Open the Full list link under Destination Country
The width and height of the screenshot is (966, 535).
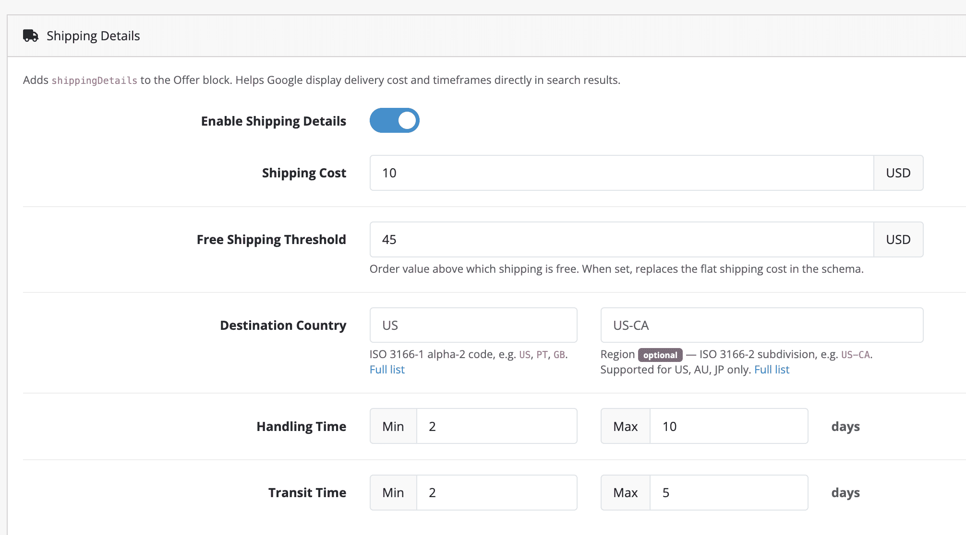387,369
